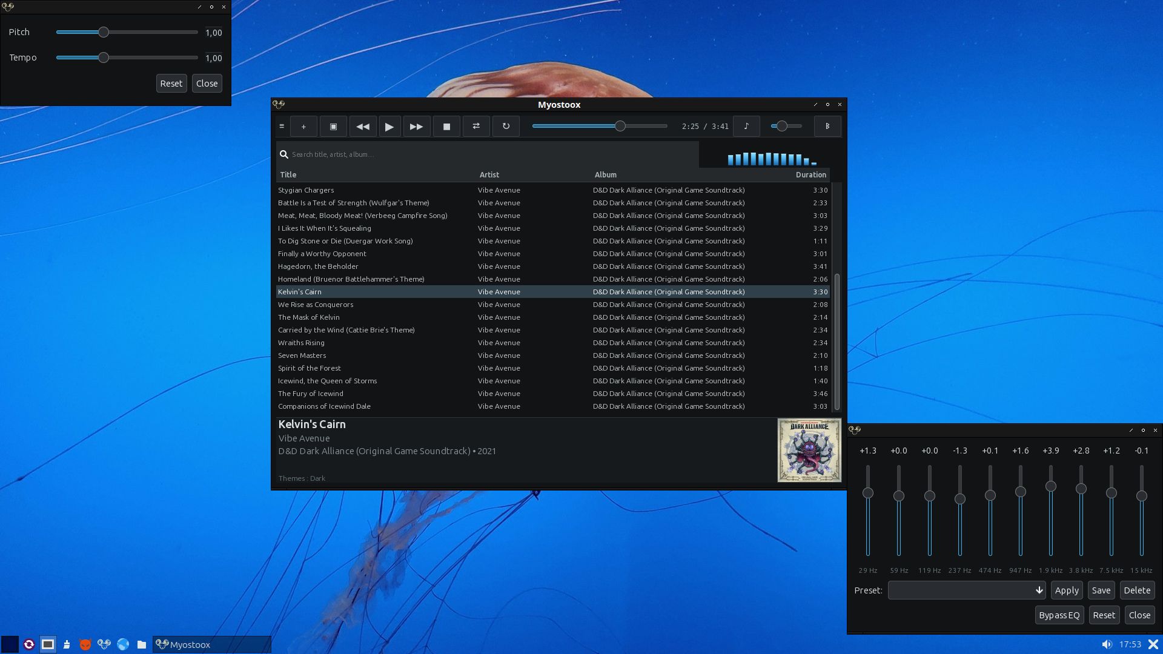This screenshot has width=1163, height=654.
Task: Toggle the Bypass EQ button
Action: 1059,615
